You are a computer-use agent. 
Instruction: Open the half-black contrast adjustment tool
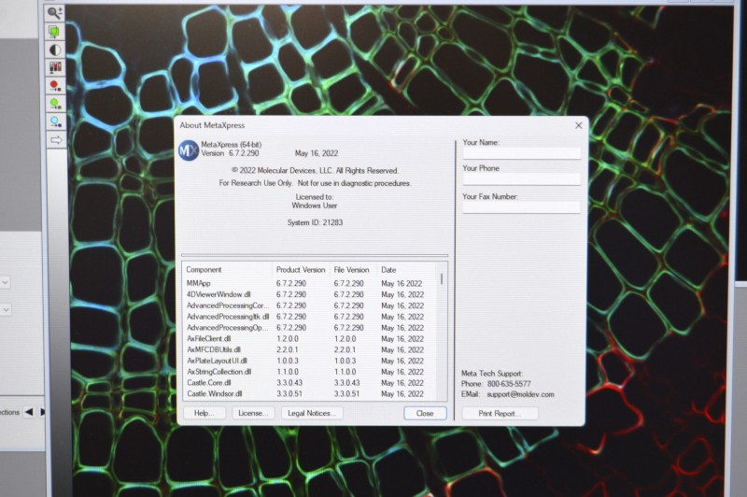point(55,50)
